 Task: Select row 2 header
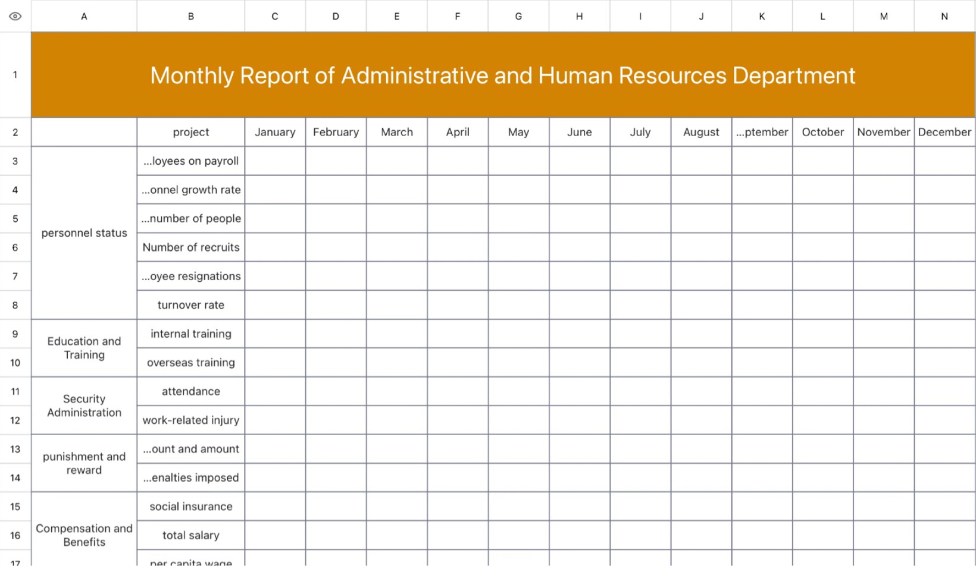pos(15,132)
